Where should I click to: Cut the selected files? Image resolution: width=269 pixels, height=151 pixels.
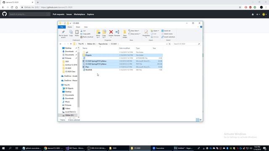[x=83, y=31]
